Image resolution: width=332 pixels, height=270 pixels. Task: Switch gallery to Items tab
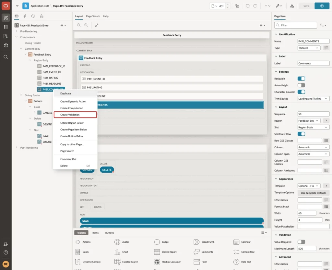tap(95, 233)
